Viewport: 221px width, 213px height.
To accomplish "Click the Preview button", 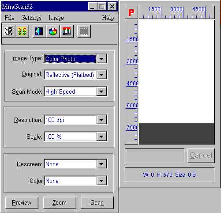I will click(22, 202).
